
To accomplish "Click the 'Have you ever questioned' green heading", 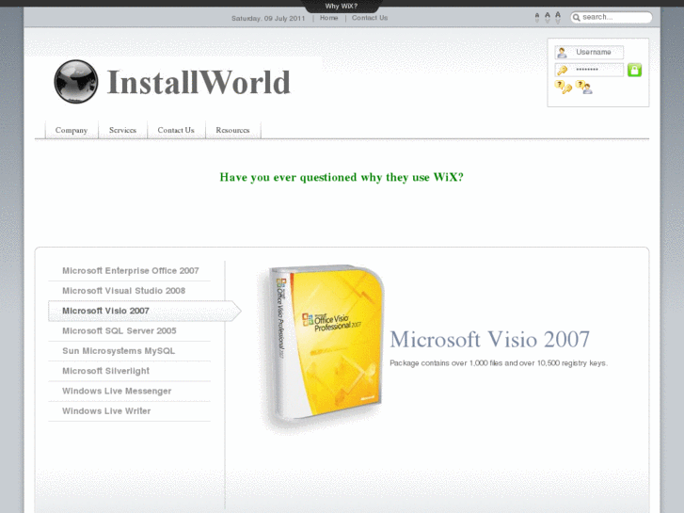I will tap(342, 177).
